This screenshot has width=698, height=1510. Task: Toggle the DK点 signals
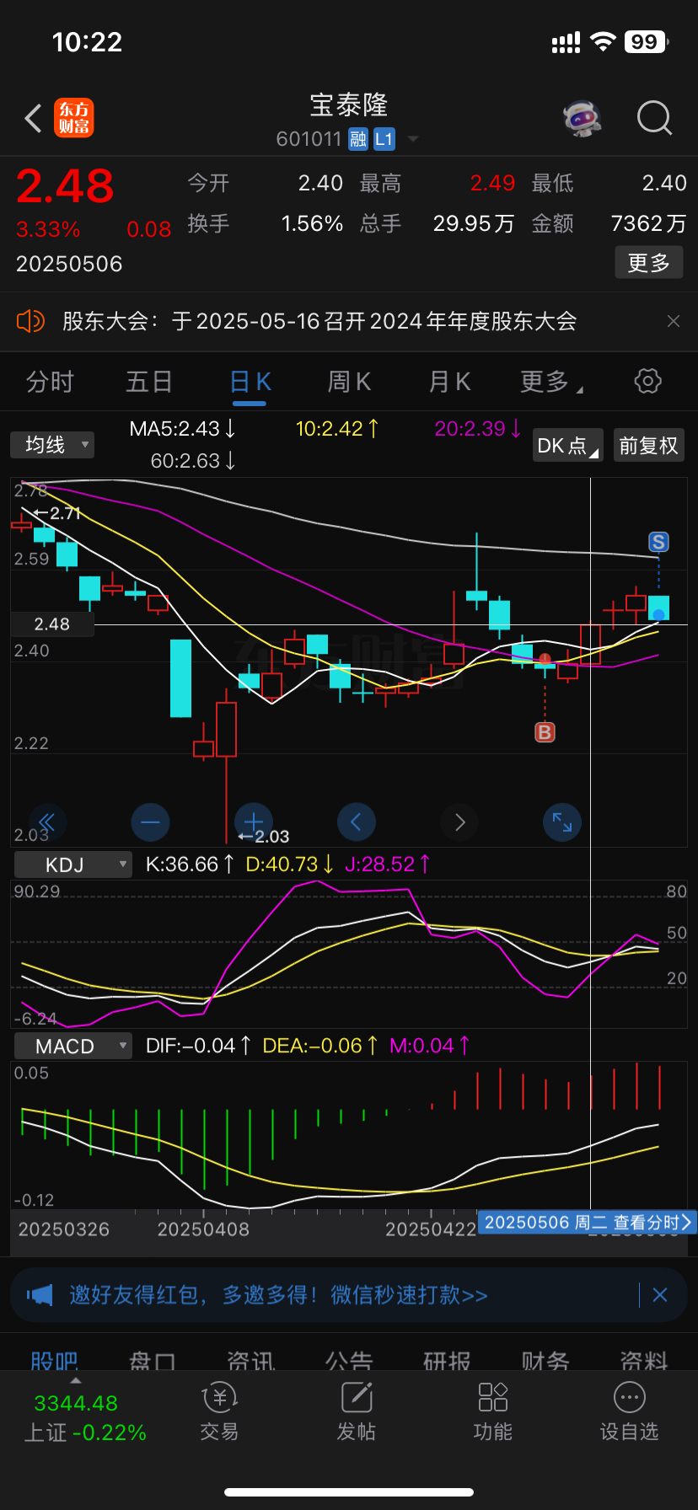(x=569, y=445)
